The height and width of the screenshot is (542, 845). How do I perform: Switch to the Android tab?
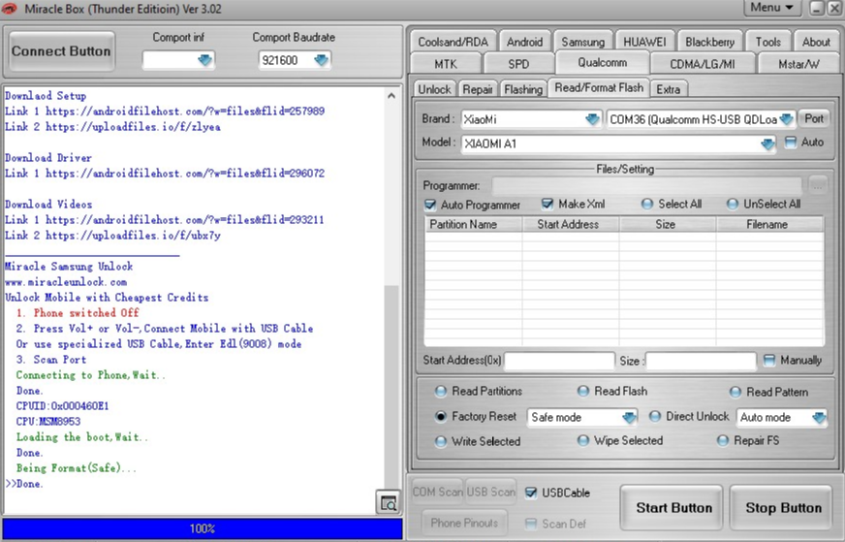(x=525, y=42)
